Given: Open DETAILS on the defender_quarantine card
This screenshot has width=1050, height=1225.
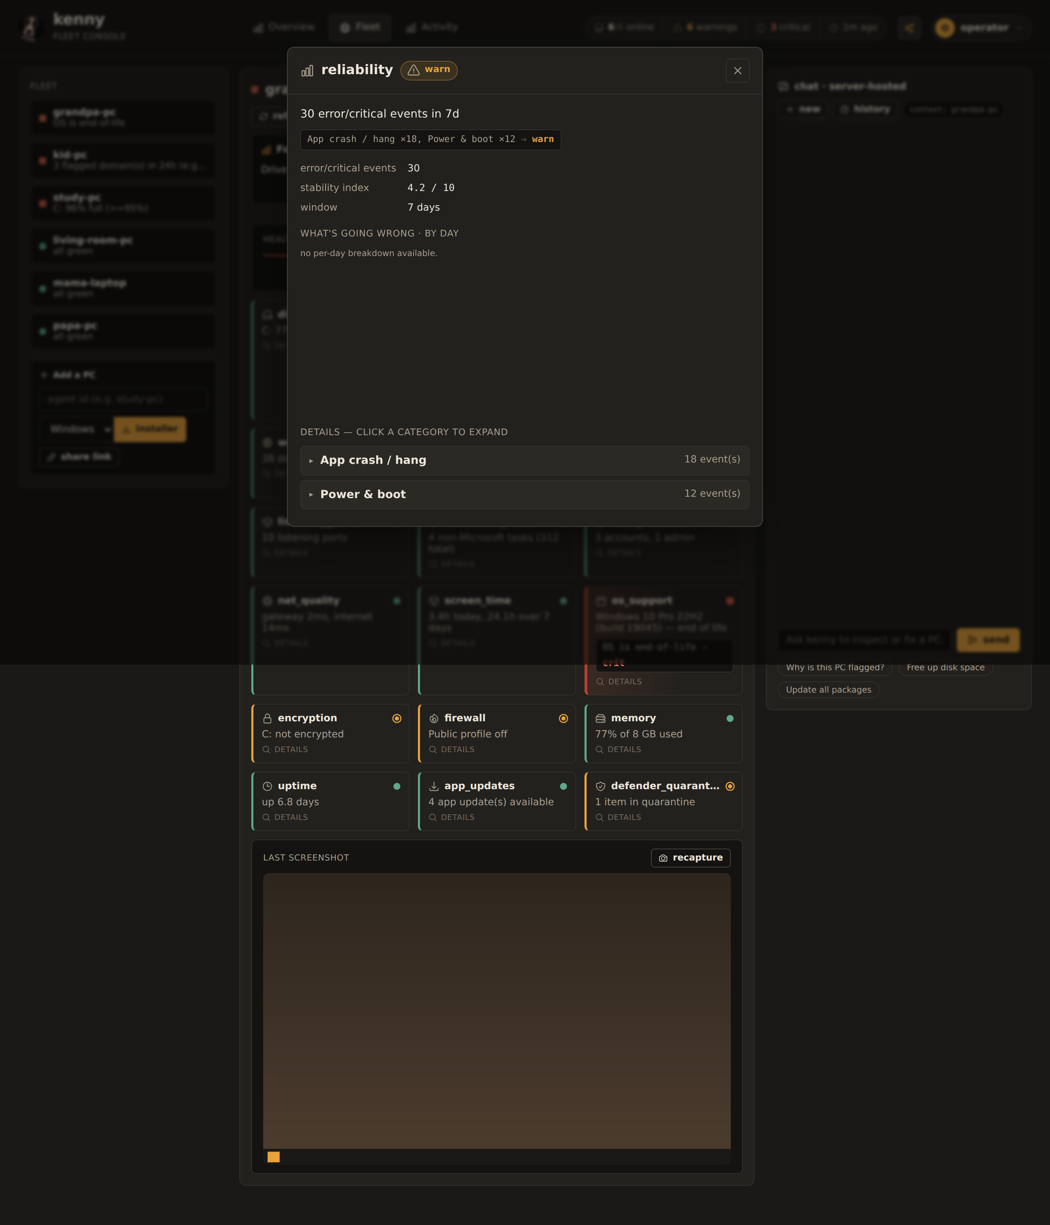Looking at the screenshot, I should tap(618, 817).
